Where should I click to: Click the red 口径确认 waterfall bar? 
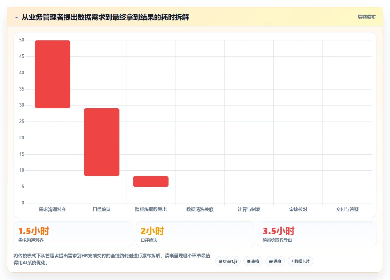coord(102,142)
